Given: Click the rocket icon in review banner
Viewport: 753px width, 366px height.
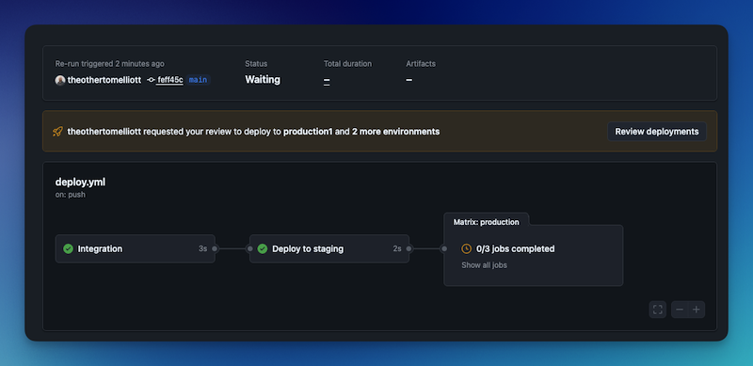Looking at the screenshot, I should 57,132.
